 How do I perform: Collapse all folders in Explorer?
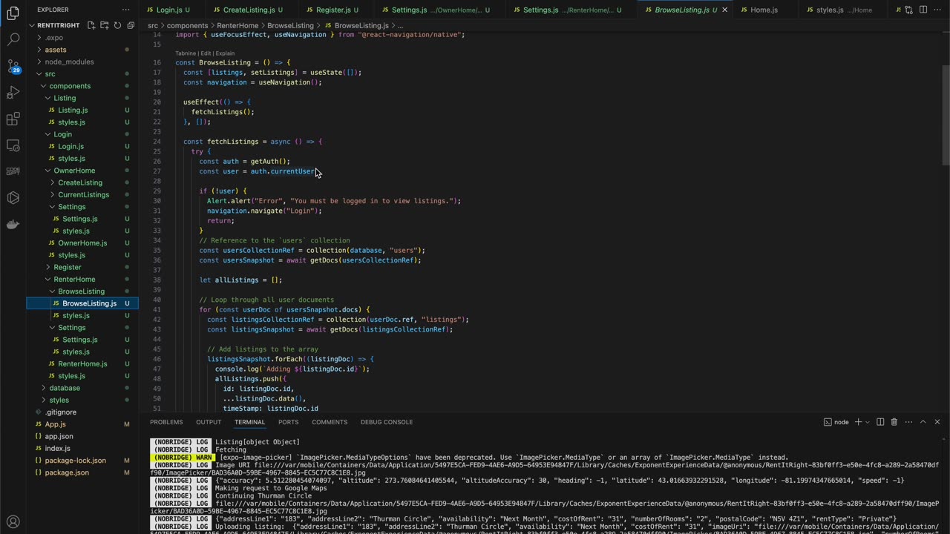[x=131, y=25]
